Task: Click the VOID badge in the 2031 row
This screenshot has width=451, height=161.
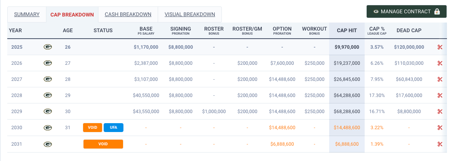Action: [x=103, y=144]
